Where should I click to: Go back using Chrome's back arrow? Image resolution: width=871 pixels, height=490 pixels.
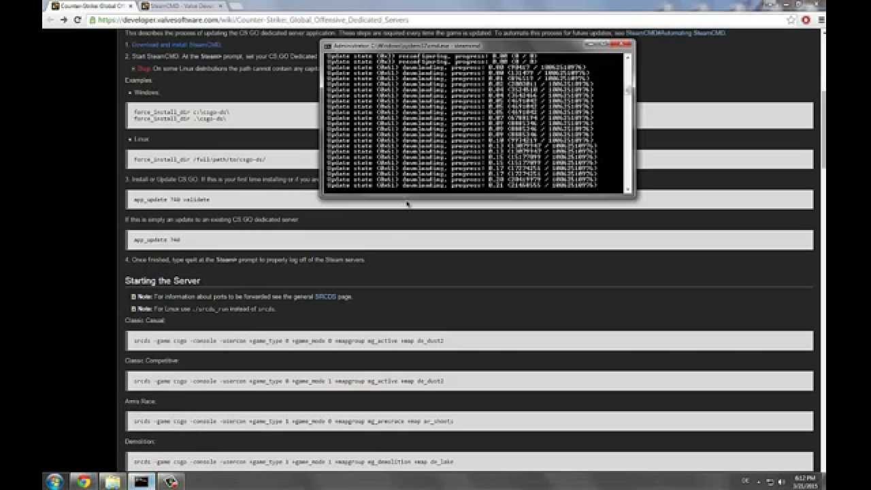click(x=51, y=20)
